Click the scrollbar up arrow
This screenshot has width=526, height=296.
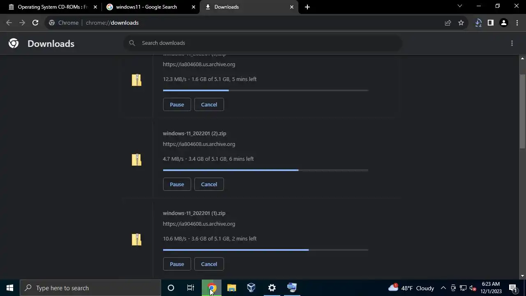pos(522,58)
